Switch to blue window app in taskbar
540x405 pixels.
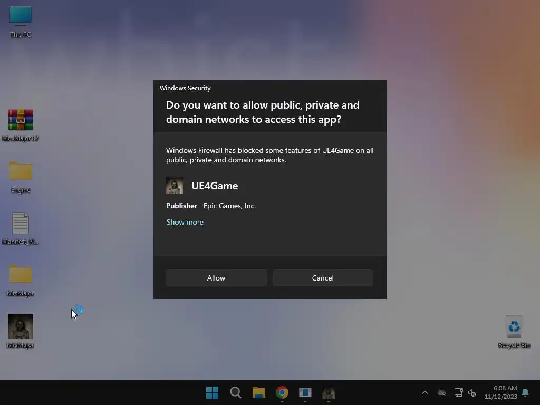click(x=305, y=392)
